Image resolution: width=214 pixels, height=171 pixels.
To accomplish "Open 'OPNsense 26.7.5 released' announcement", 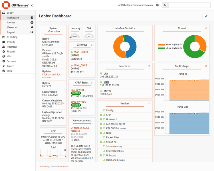I will click(x=80, y=129).
